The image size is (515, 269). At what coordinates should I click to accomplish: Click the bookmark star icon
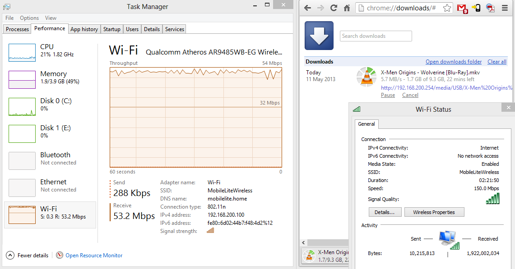point(446,8)
